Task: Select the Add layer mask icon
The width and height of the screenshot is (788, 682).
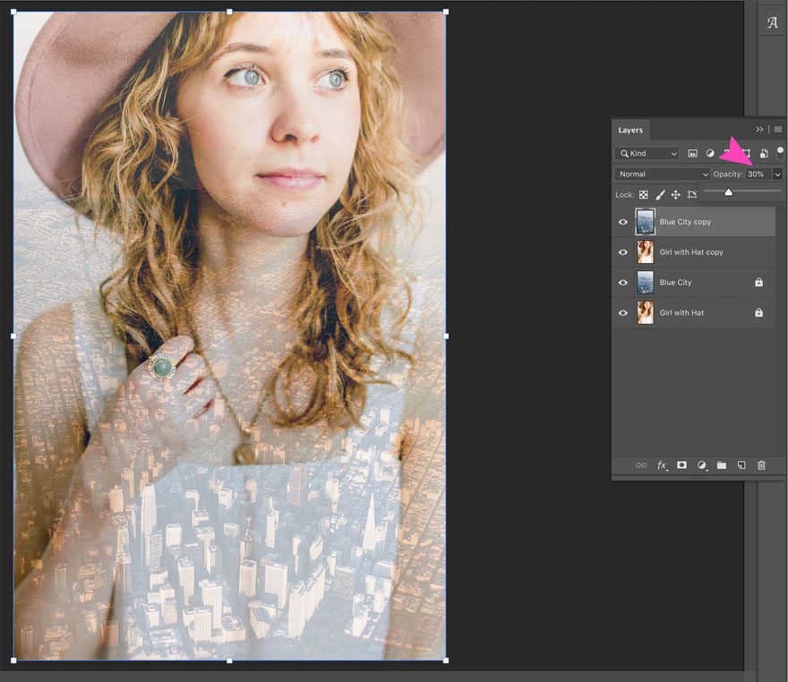Action: point(681,465)
